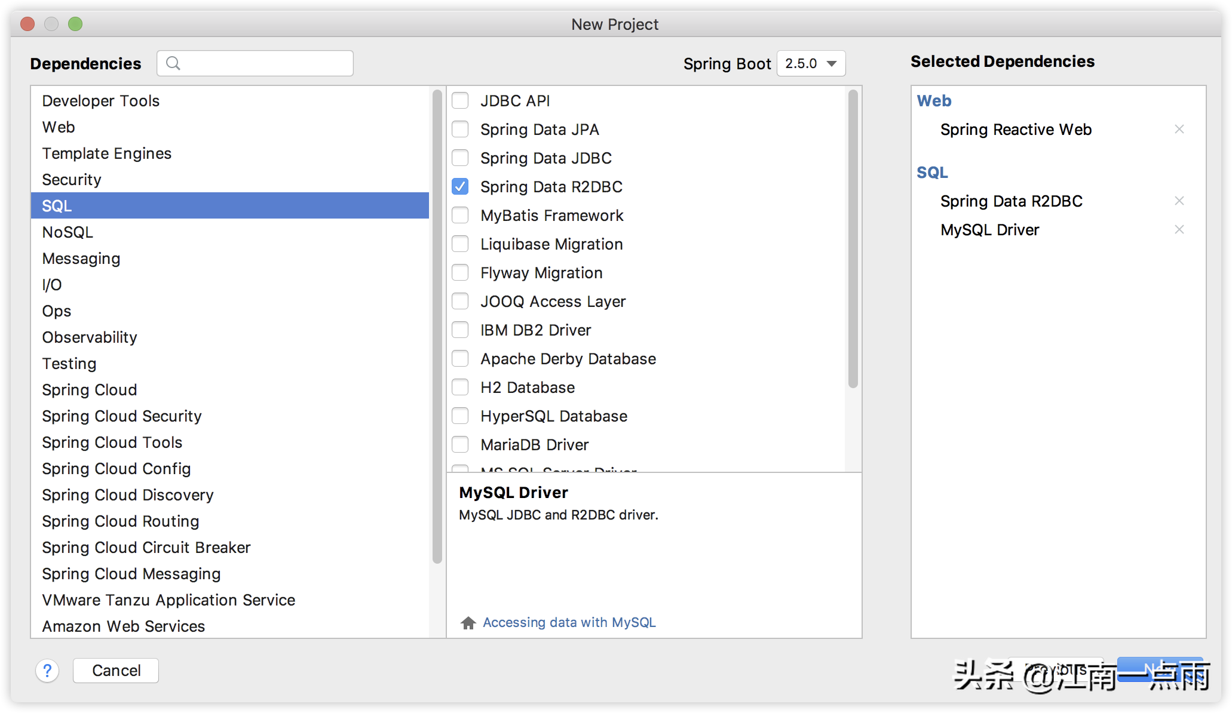Screen dimensions: 1232x713
Task: Select Spring Cloud Messaging category
Action: [230, 573]
